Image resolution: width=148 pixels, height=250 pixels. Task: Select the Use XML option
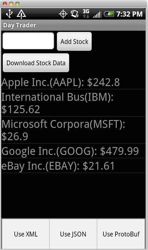26,234
